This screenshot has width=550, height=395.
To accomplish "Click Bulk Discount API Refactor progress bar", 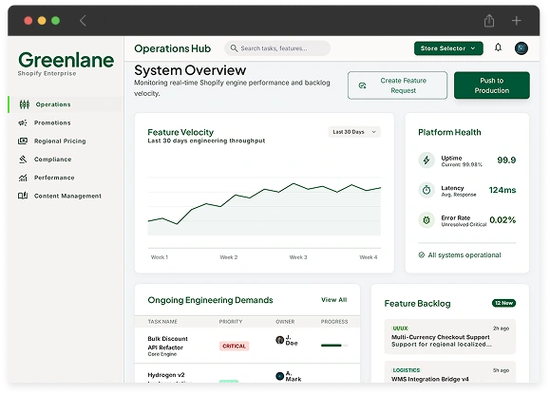I will click(334, 346).
